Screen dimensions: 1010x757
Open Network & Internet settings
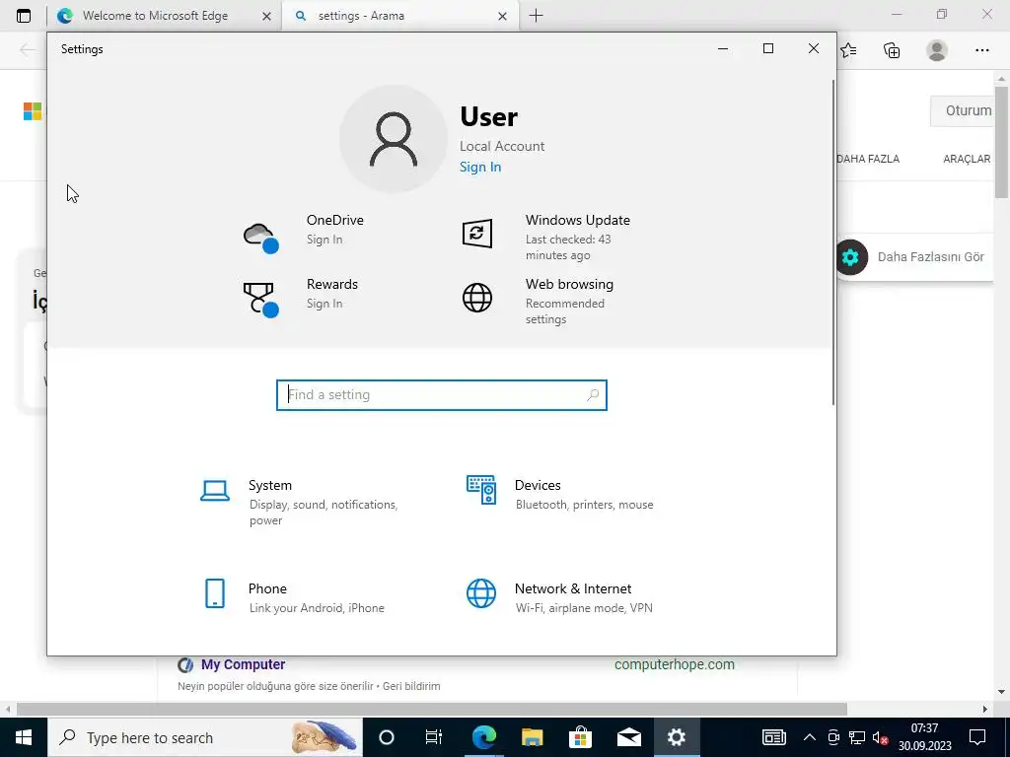pyautogui.click(x=559, y=596)
